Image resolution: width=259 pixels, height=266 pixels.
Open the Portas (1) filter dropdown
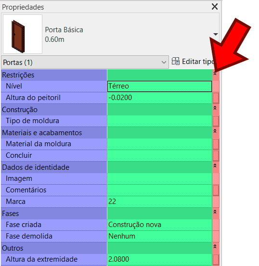click(x=85, y=62)
